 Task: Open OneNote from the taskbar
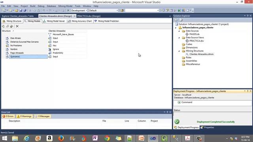point(95,138)
